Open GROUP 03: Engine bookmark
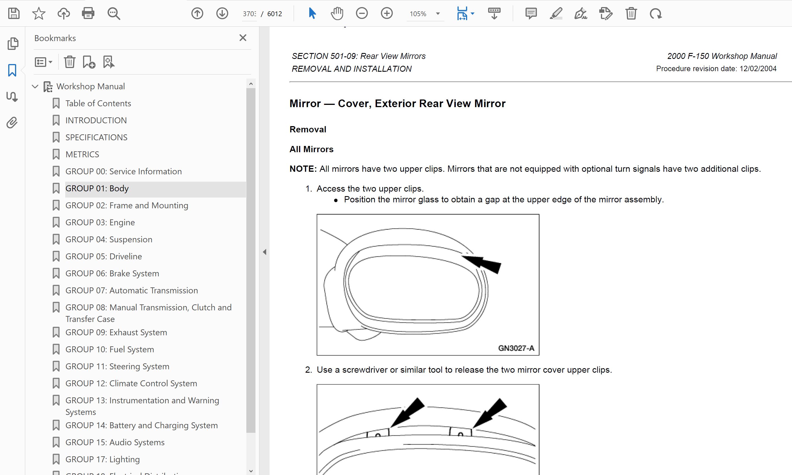792x475 pixels. click(100, 222)
